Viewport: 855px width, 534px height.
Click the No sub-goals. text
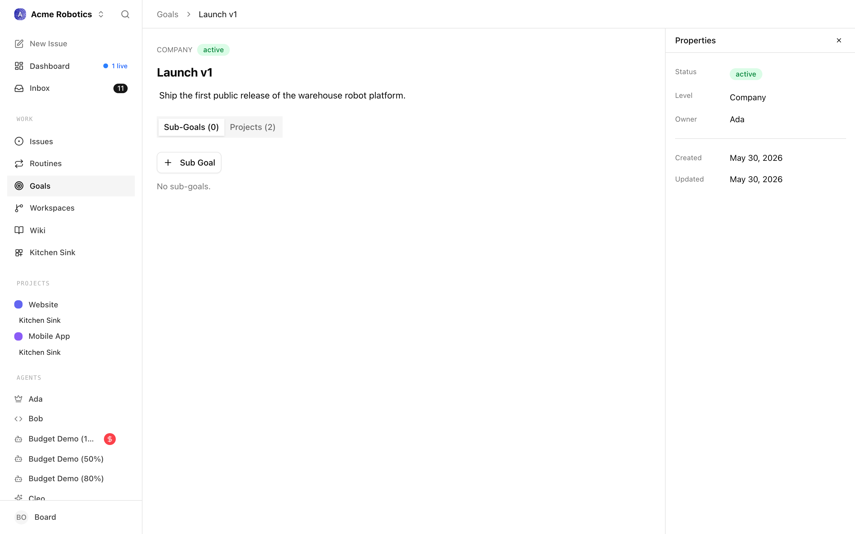tap(184, 187)
